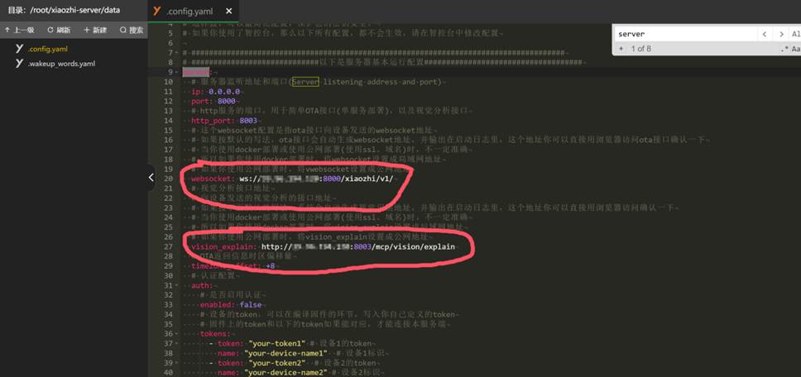Collapse the left file sidebar

(151, 177)
